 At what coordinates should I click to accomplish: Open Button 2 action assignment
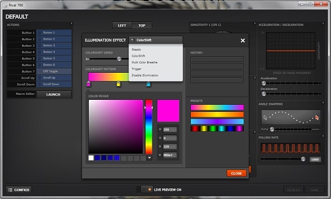pyautogui.click(x=54, y=39)
